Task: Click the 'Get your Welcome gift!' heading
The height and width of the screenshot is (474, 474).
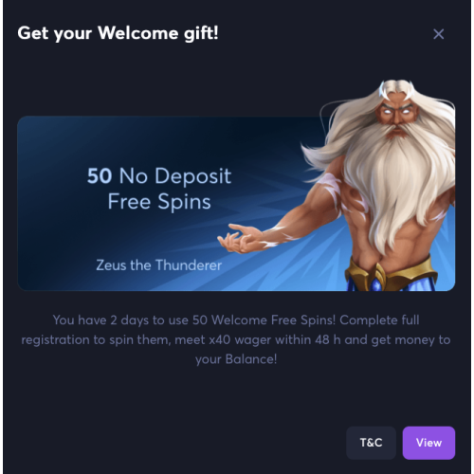Action: pyautogui.click(x=118, y=33)
